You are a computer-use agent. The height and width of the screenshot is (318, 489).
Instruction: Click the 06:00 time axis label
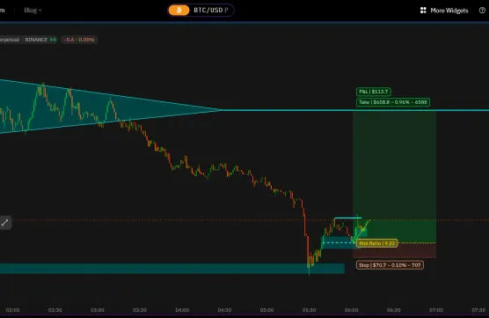[352, 310]
